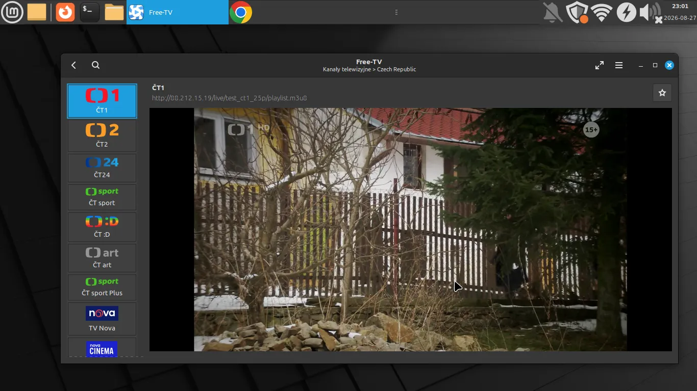Show the desktop with the first panel icon

click(x=37, y=12)
